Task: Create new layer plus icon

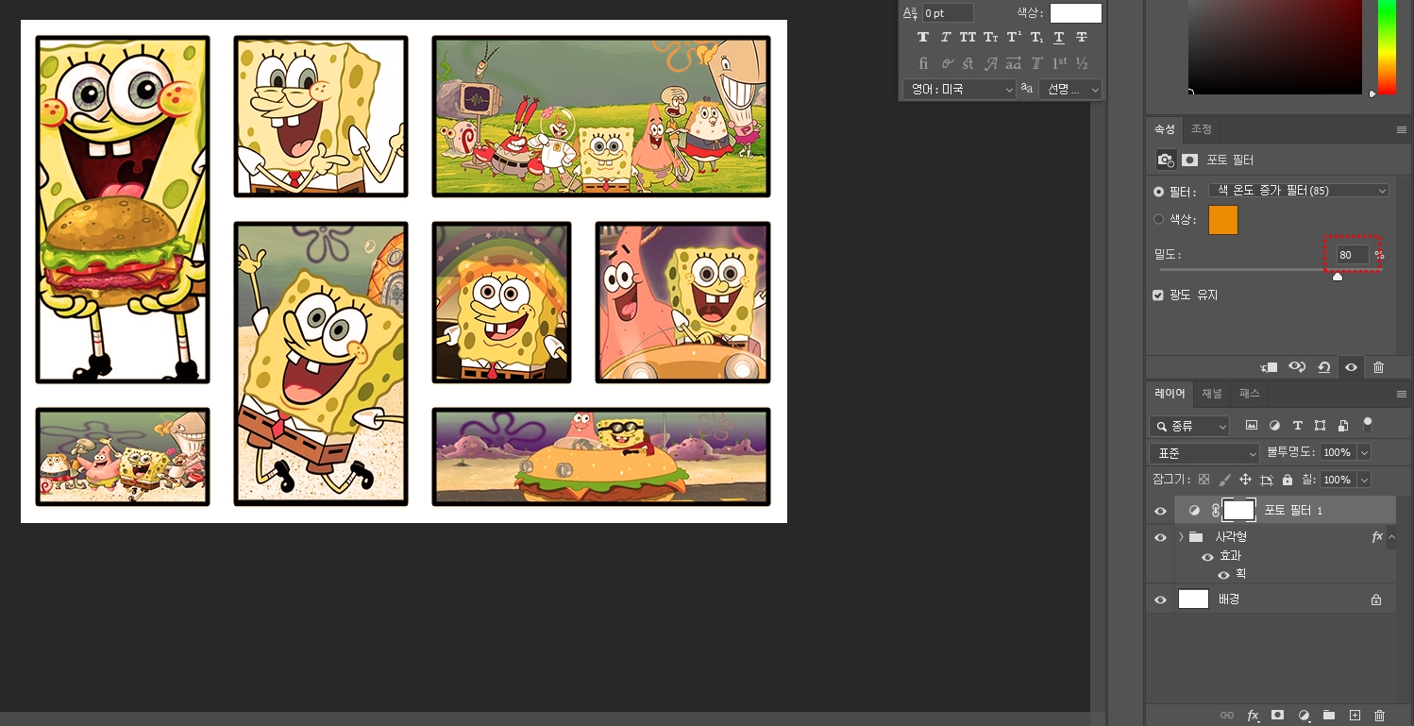Action: 1355,716
